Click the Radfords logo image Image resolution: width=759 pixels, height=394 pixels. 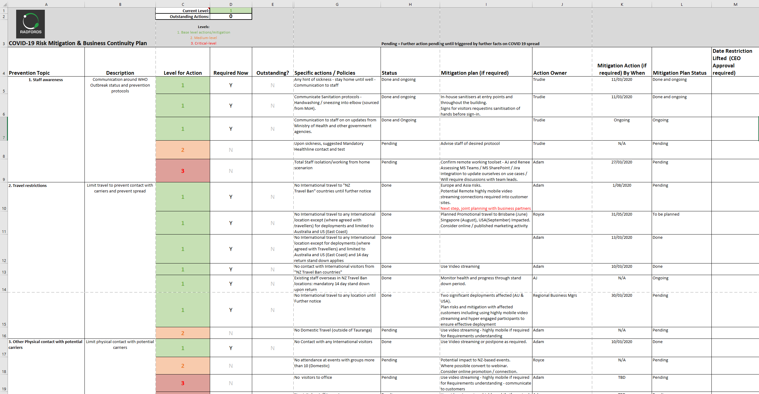30,24
